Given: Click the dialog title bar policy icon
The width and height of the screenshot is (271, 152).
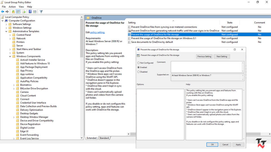Looking at the screenshot, I should (138, 50).
